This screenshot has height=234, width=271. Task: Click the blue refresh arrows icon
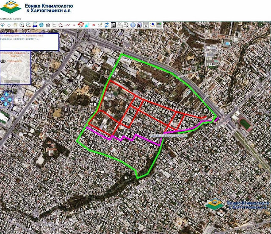107,25
